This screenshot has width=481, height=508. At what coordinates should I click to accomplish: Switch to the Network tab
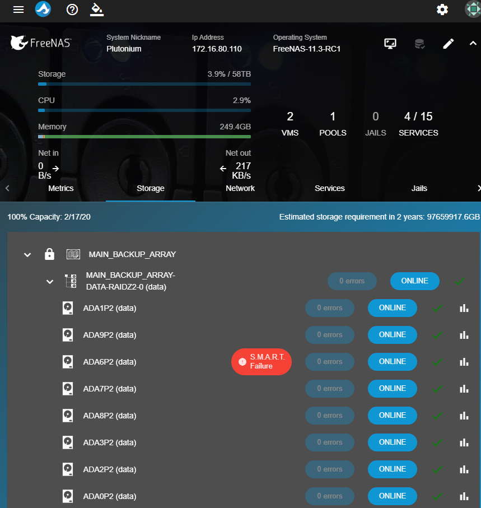pos(240,188)
